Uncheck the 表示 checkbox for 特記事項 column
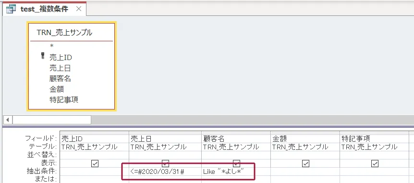 coord(375,164)
